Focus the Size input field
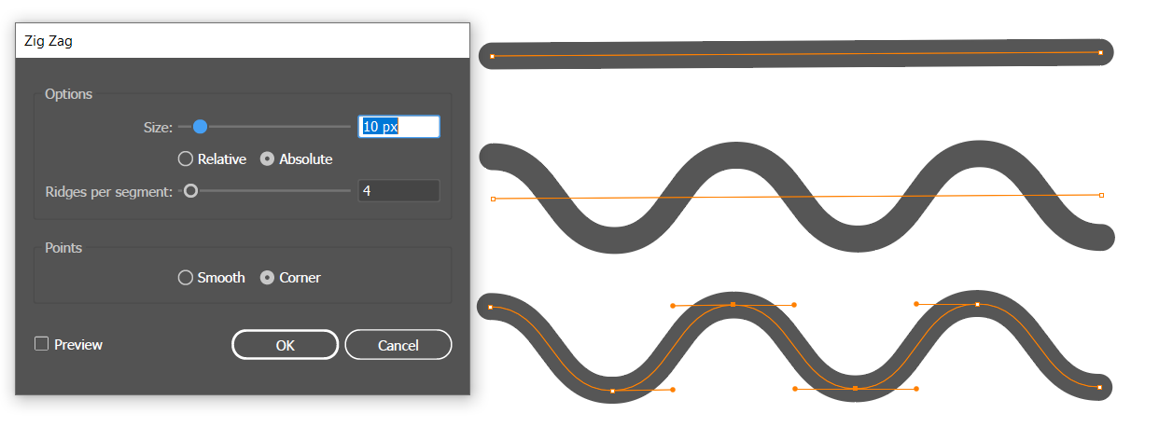This screenshot has height=441, width=1159. pos(399,127)
